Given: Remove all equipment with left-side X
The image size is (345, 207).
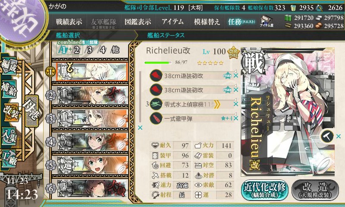Looking at the screenshot, I should (x=140, y=128).
